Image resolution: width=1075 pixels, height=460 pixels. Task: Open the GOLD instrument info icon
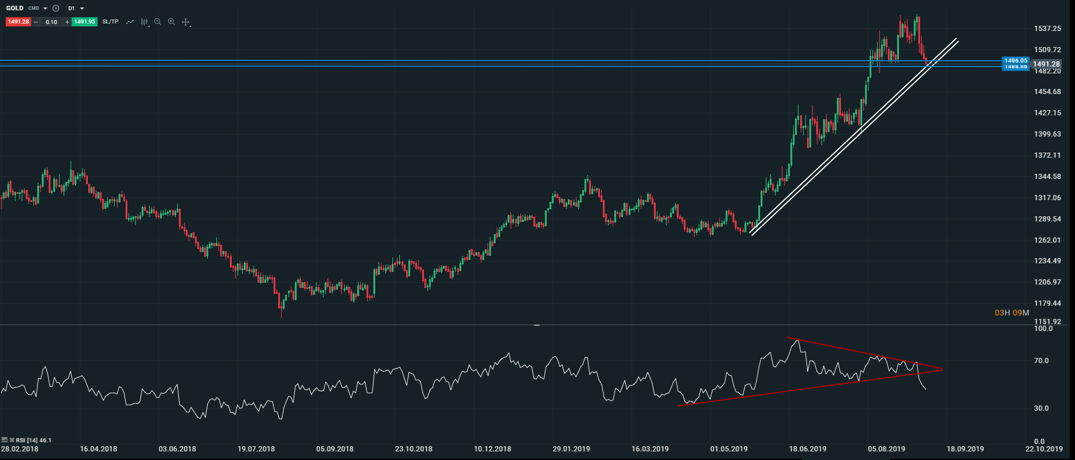tap(56, 9)
